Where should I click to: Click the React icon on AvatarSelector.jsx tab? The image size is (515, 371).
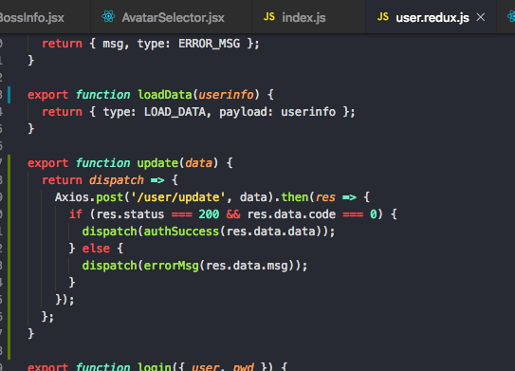[x=108, y=16]
